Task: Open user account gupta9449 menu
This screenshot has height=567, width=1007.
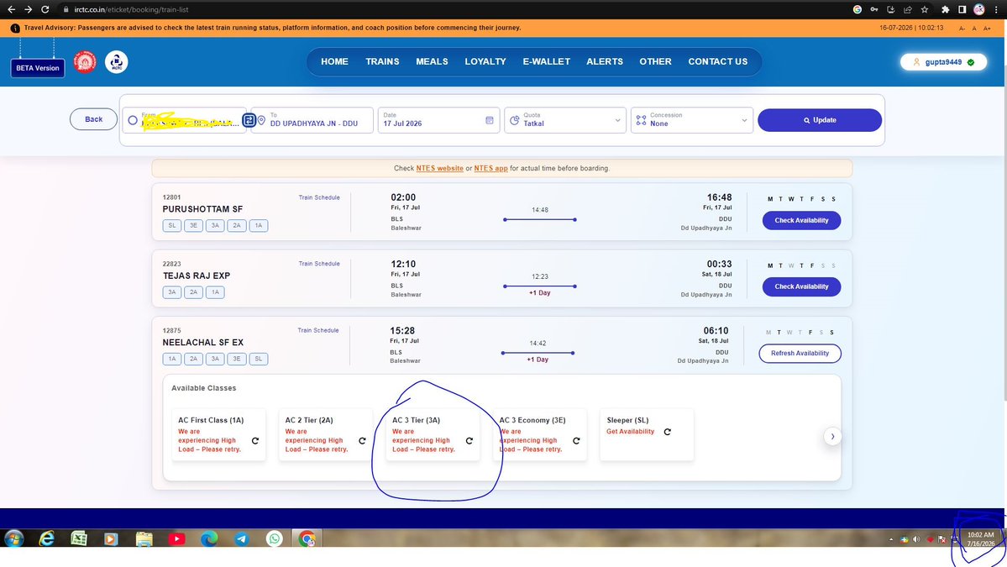Action: [x=943, y=62]
